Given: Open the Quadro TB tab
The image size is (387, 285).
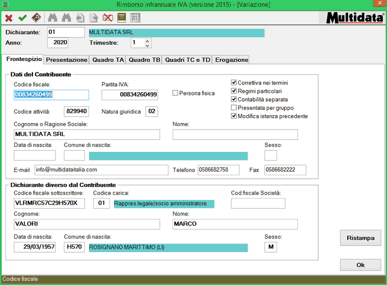Looking at the screenshot, I should click(x=144, y=60).
